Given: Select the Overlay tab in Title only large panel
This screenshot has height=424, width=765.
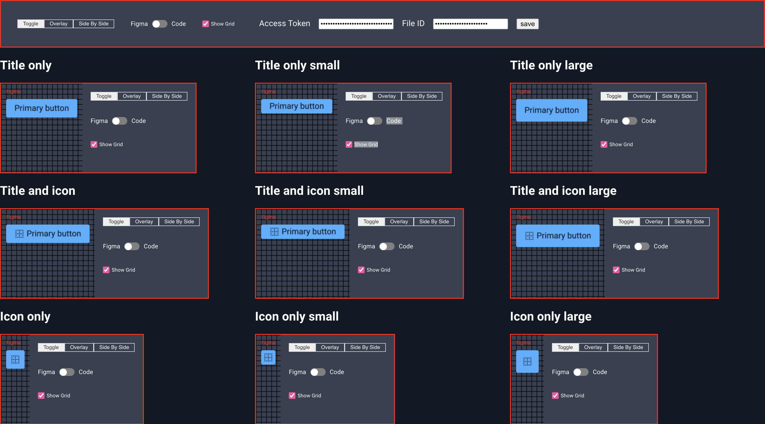Looking at the screenshot, I should point(642,96).
